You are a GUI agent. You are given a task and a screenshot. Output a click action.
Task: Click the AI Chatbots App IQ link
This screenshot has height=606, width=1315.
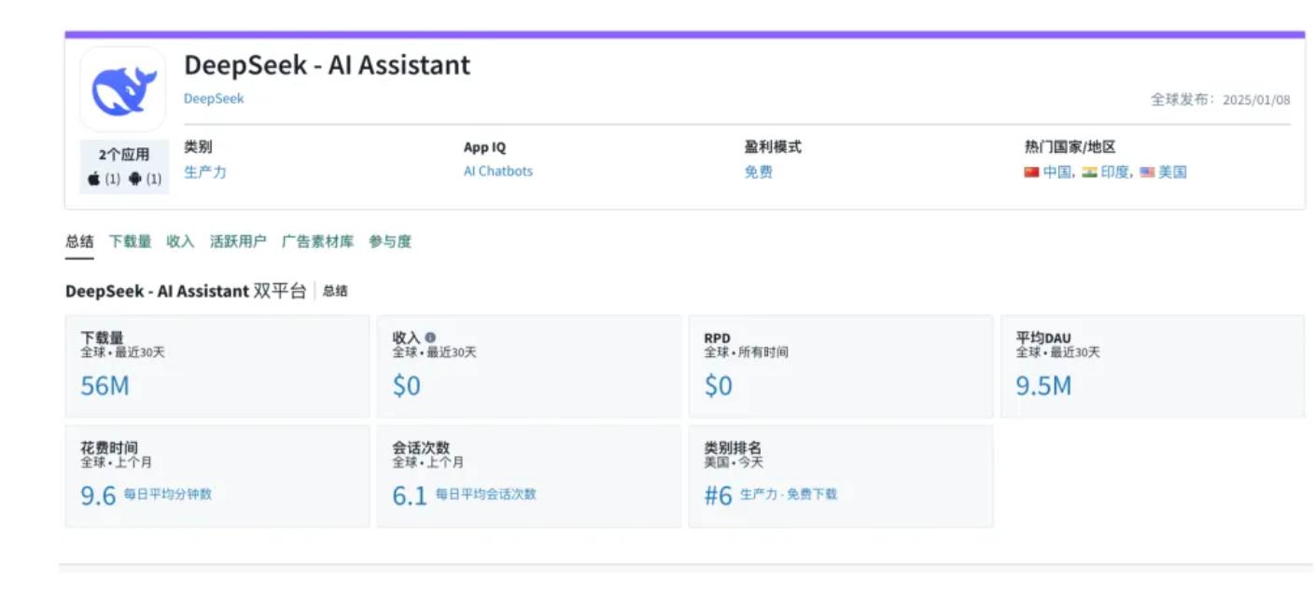[x=498, y=172]
